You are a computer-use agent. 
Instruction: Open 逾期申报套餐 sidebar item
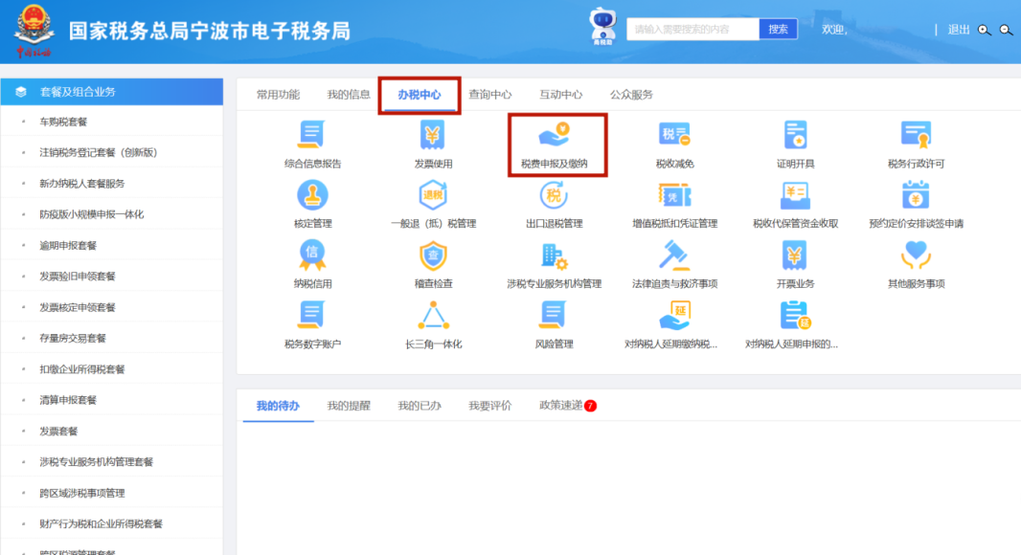pos(68,246)
